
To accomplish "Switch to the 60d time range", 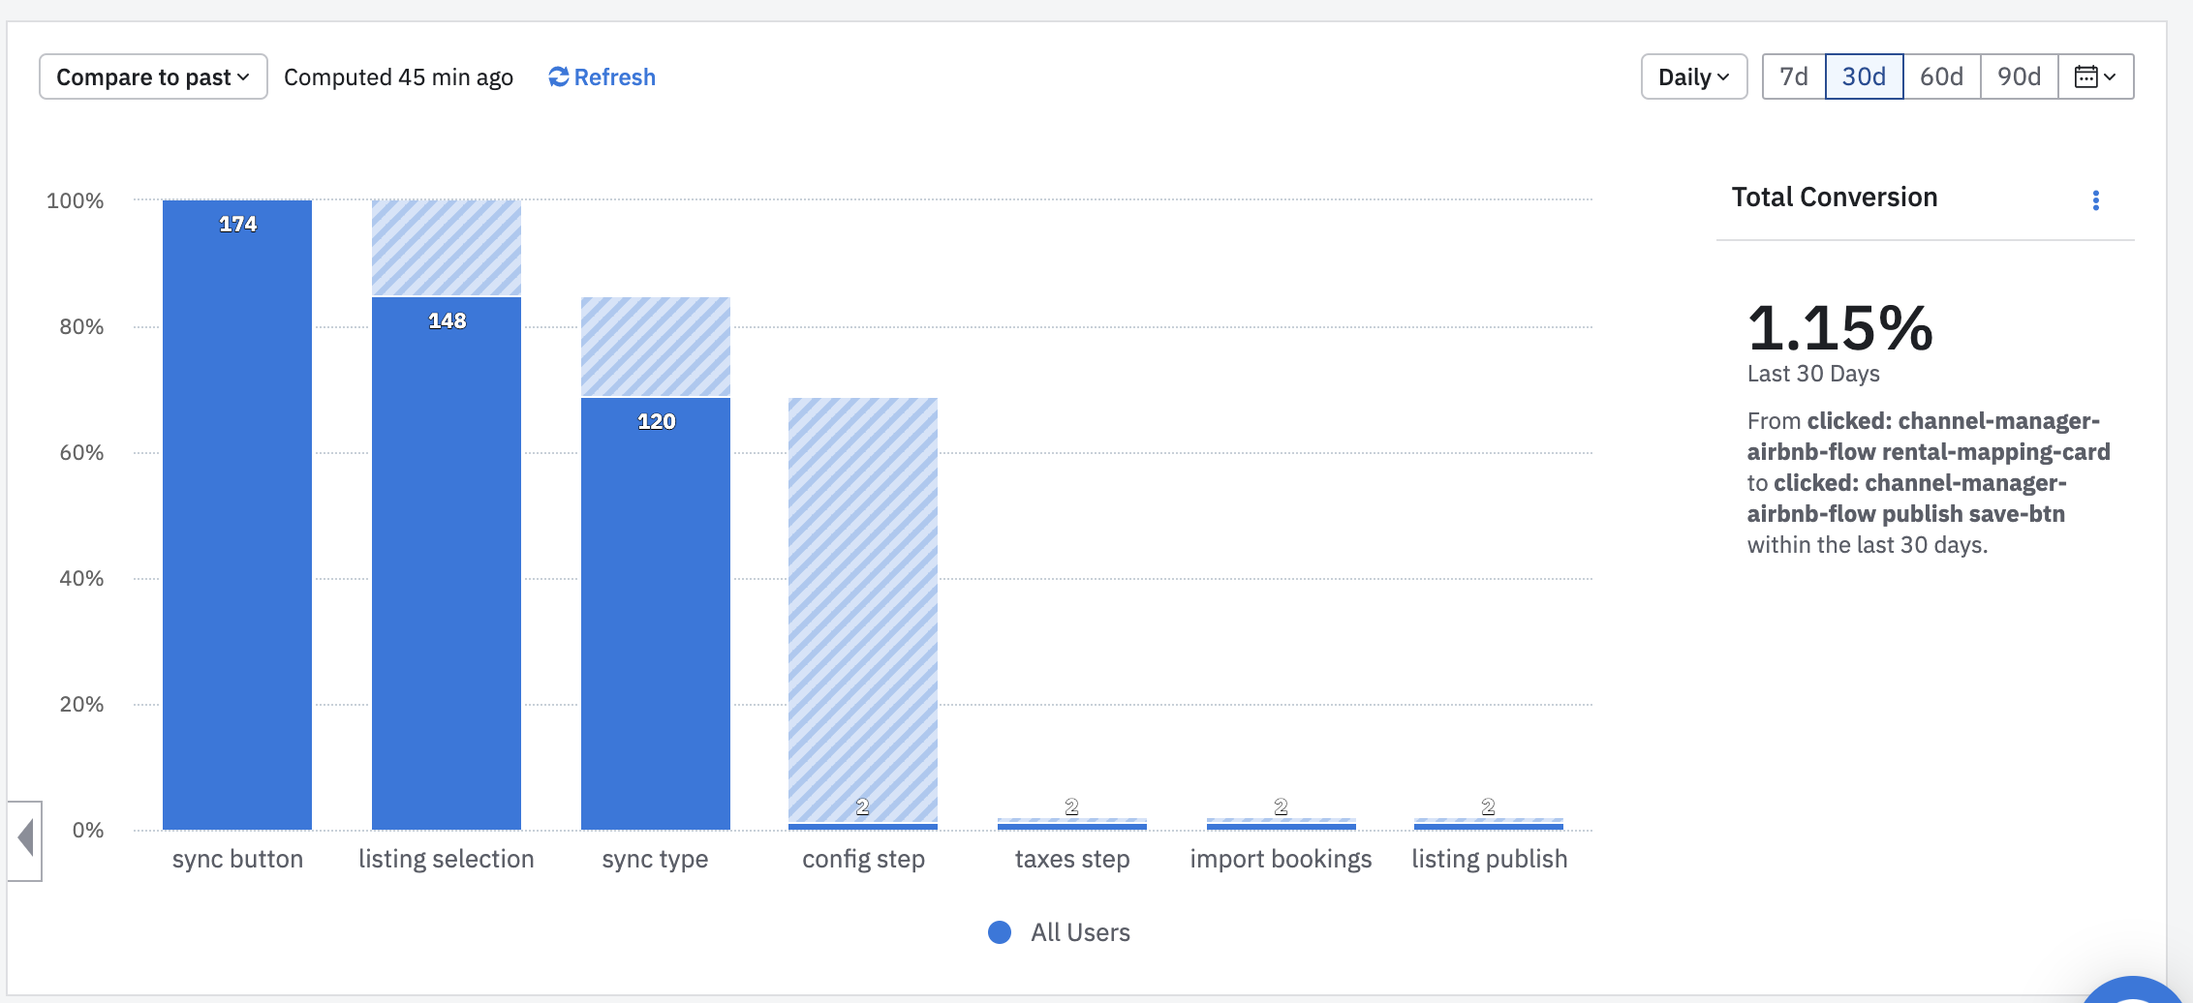I will [1941, 76].
